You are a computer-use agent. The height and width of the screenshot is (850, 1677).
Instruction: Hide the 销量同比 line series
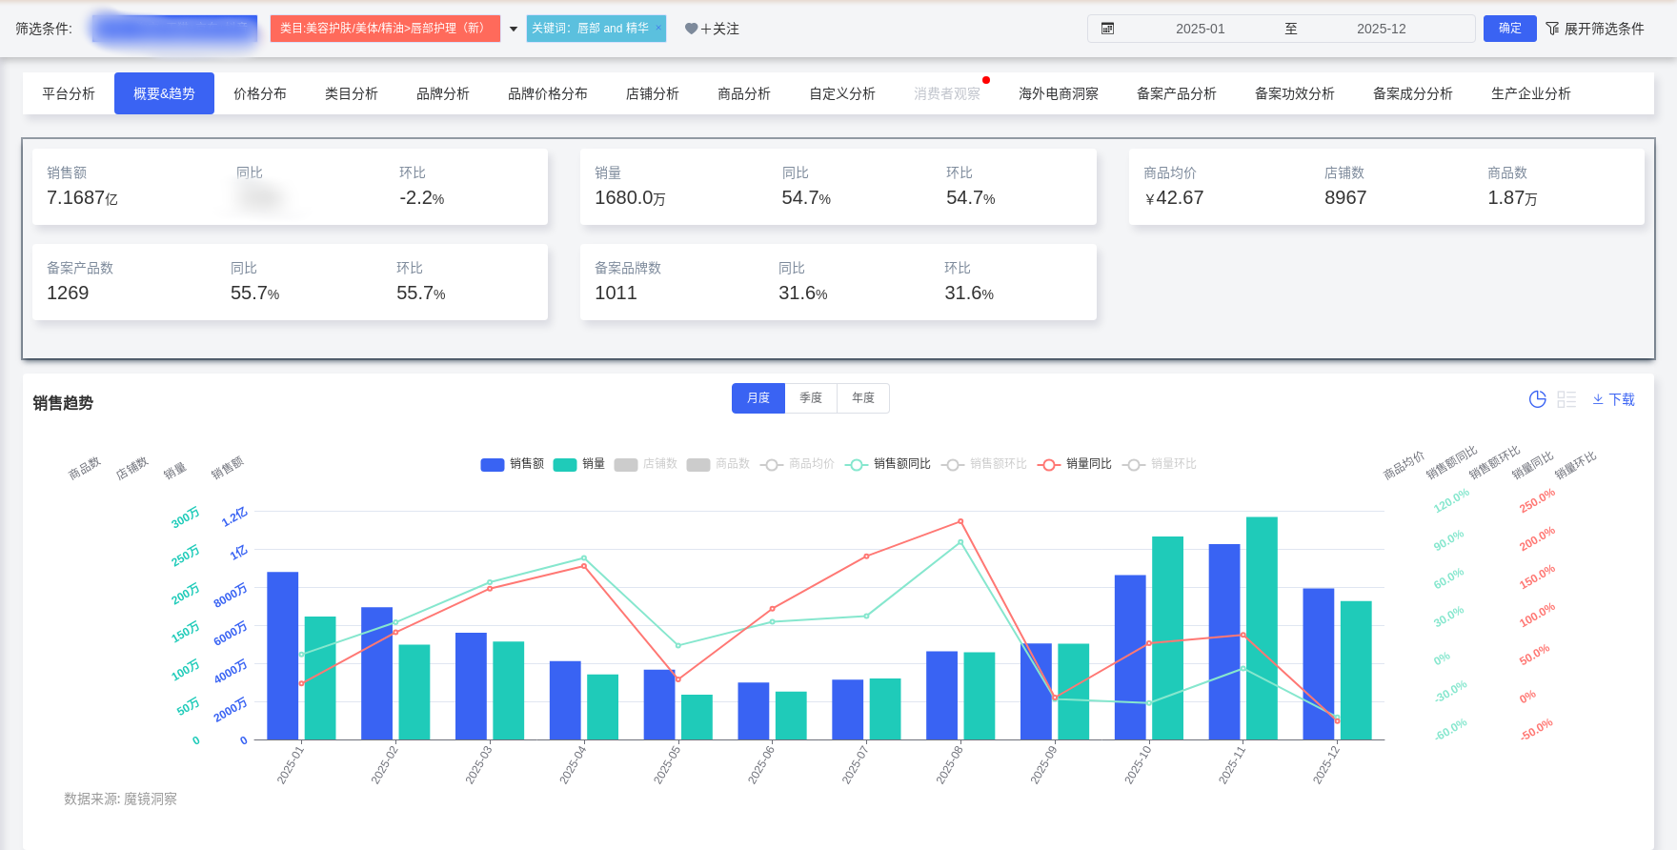1075,464
